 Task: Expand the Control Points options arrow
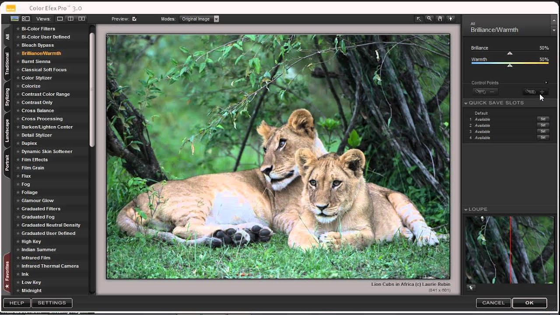coord(546,83)
